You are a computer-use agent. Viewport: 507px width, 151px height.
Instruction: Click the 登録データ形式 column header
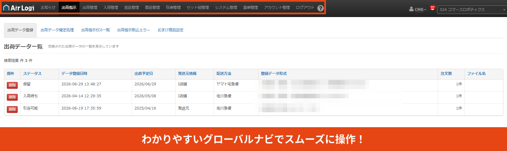click(273, 73)
